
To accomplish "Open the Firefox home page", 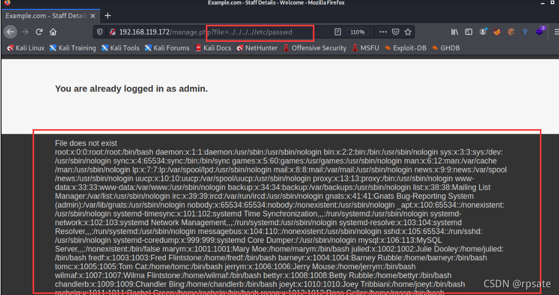I will 53,32.
